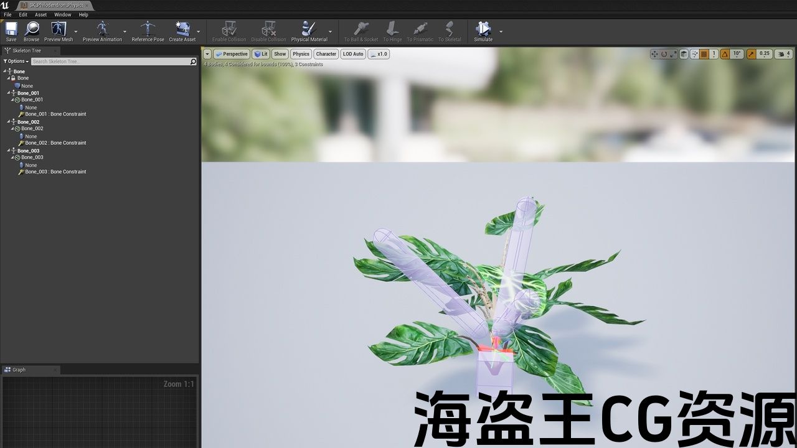Click the Search Skeleton Tree field

[110, 62]
